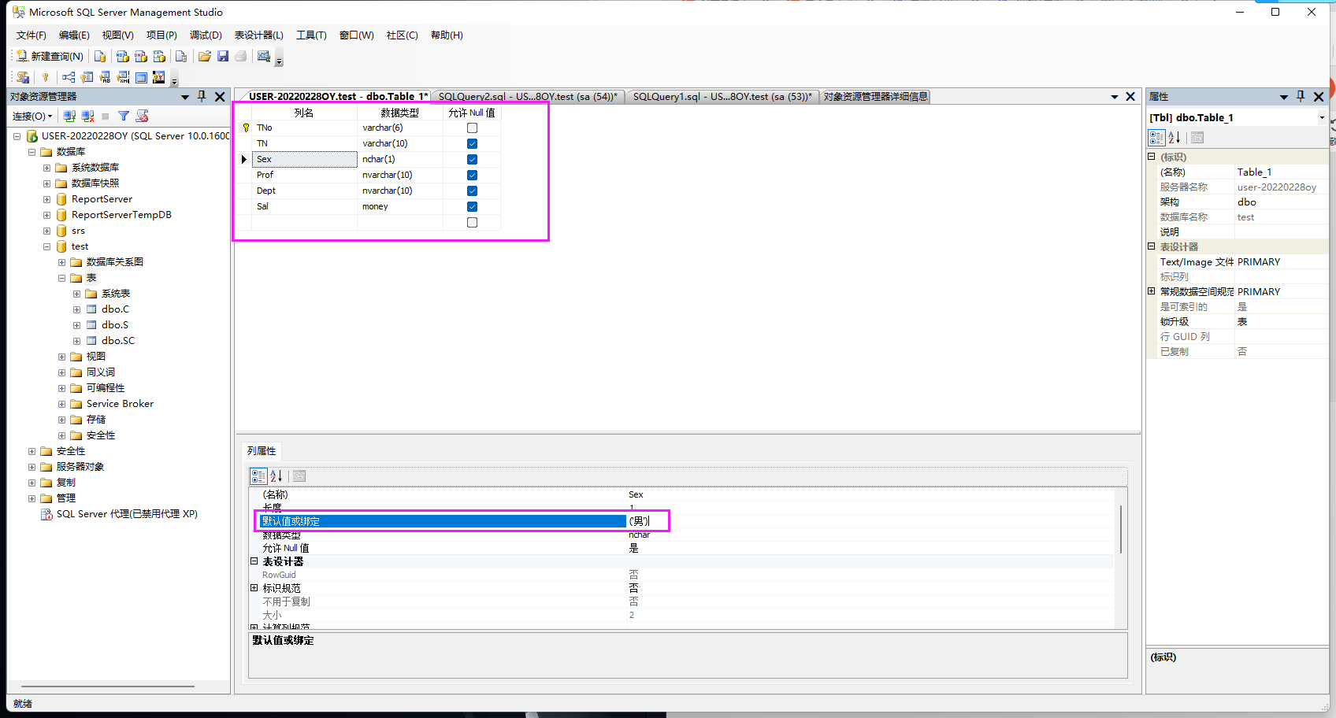Click the SQL Server Compact query icon
This screenshot has width=1336, height=718.
click(181, 56)
